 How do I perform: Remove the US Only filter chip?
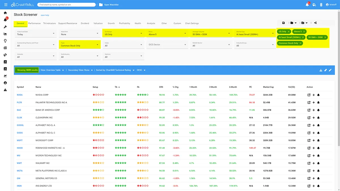coord(289,31)
